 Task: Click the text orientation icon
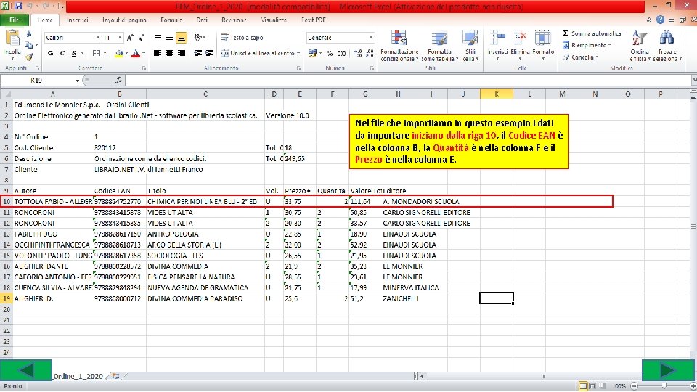(198, 38)
